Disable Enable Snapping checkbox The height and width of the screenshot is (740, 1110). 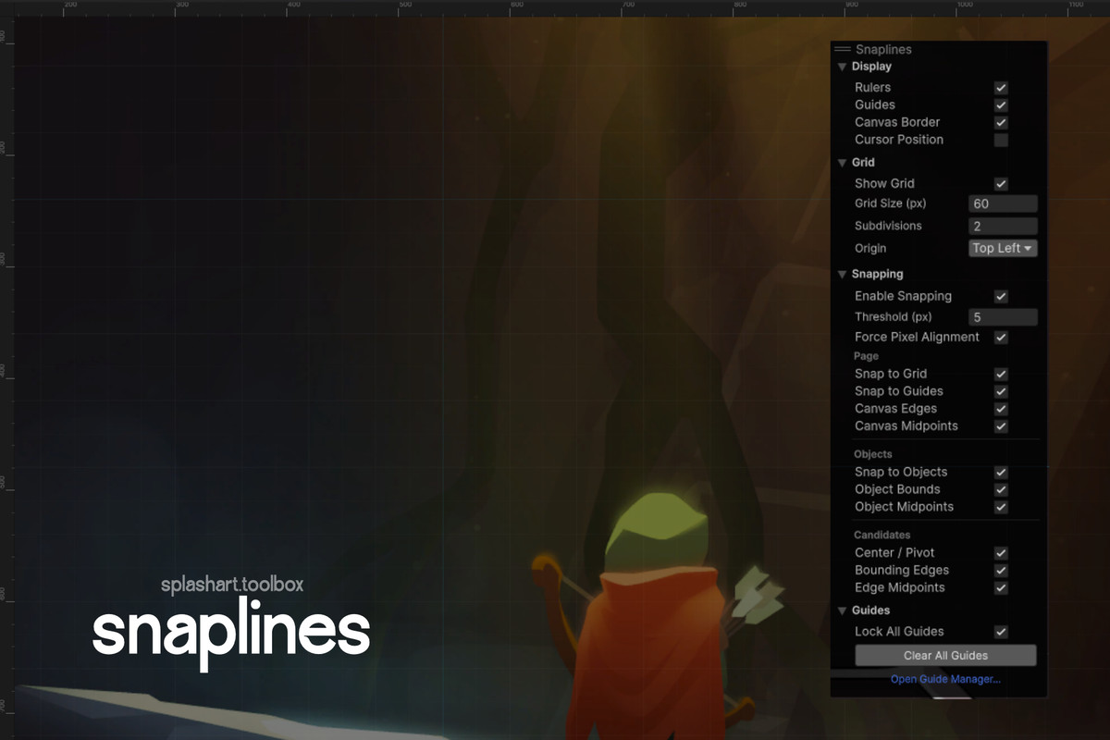pos(1001,297)
